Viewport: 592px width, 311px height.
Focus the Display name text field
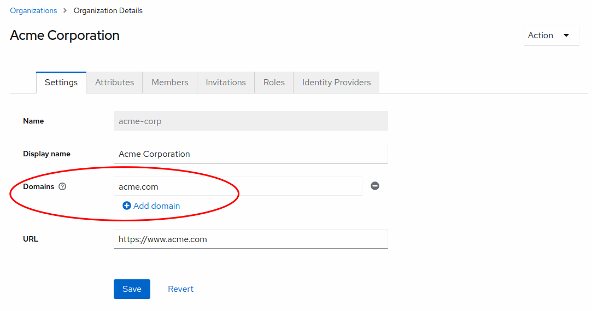coord(250,154)
